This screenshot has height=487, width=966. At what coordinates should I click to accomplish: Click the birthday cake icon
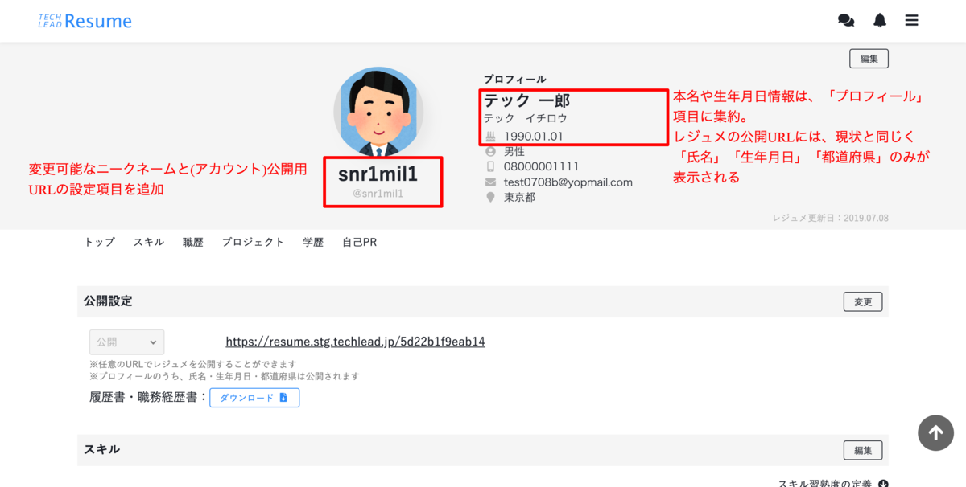coord(490,137)
